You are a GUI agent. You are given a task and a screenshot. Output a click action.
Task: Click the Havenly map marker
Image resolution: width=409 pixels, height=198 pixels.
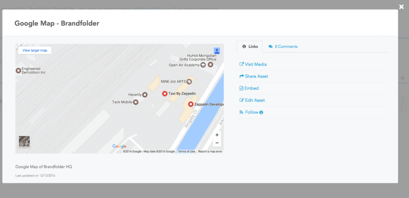[x=145, y=95]
